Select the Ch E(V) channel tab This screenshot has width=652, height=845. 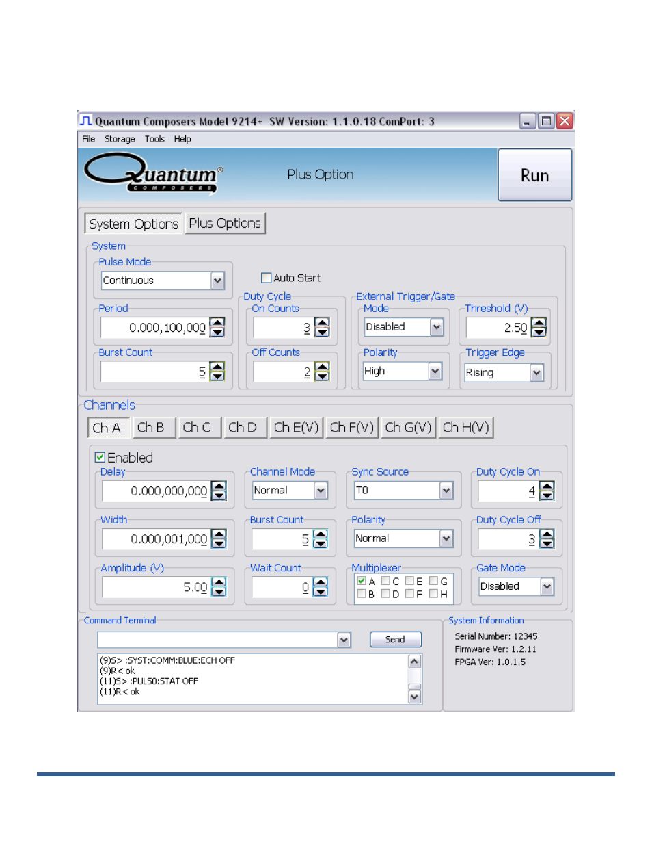296,428
